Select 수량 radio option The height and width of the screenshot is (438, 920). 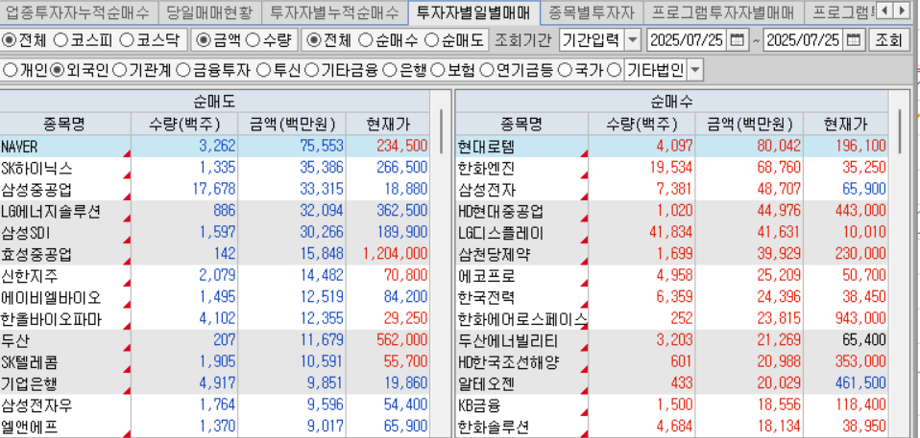[x=253, y=40]
